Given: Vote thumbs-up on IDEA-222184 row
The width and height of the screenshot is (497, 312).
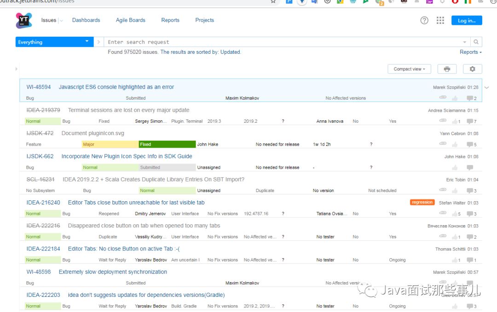Looking at the screenshot, I should pos(455,260).
